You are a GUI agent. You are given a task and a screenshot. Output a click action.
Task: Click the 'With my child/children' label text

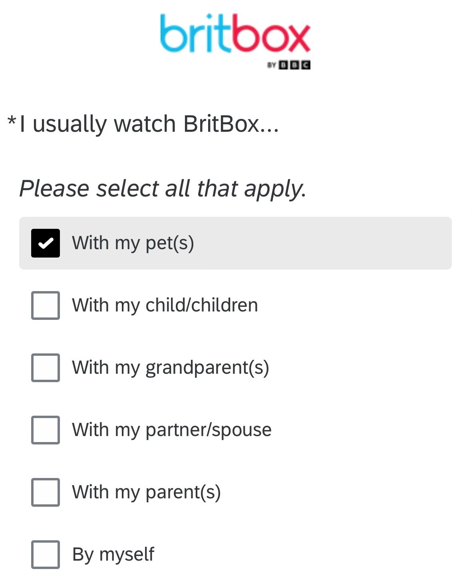point(165,305)
